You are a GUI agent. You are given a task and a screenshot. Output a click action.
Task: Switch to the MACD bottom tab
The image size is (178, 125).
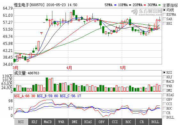tap(48, 122)
